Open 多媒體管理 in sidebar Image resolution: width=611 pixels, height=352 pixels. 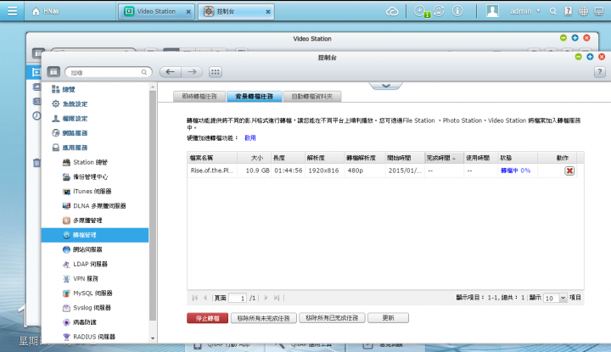pyautogui.click(x=82, y=221)
